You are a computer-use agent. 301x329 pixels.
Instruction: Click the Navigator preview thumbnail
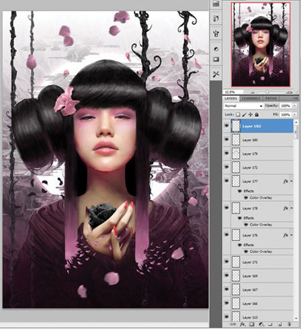tap(261, 44)
